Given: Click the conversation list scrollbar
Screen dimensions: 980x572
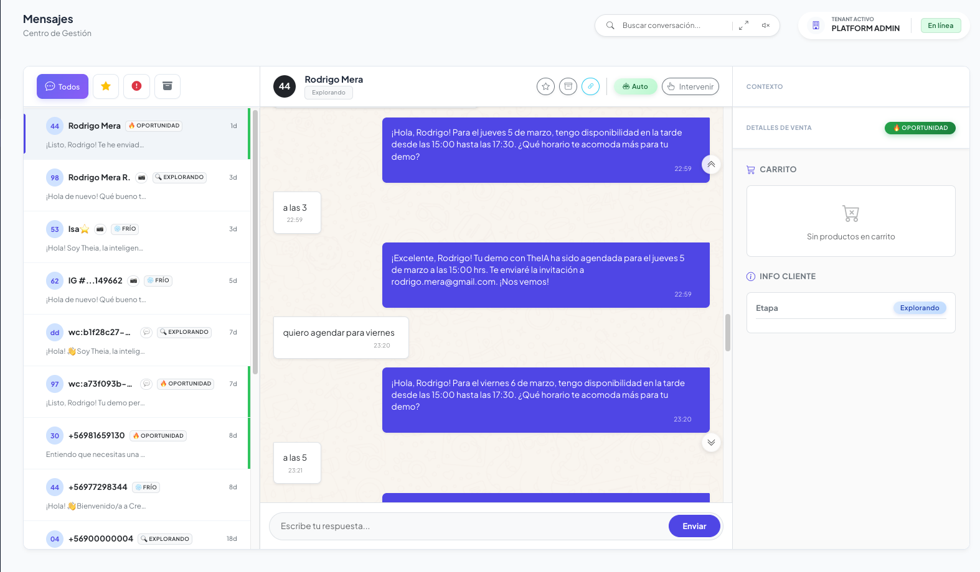Looking at the screenshot, I should pyautogui.click(x=255, y=242).
